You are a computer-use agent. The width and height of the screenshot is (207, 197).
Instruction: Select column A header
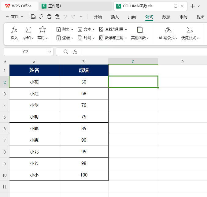[34, 61]
